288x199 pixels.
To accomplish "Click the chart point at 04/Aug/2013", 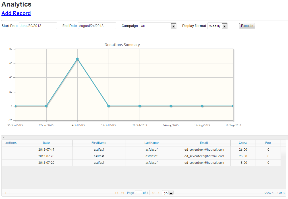I will click(171, 106).
